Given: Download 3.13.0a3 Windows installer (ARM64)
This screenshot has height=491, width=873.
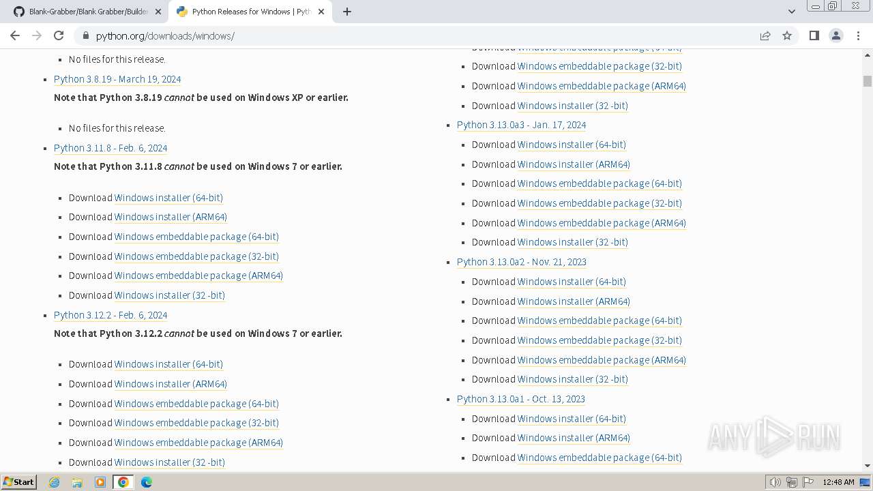Looking at the screenshot, I should point(574,164).
